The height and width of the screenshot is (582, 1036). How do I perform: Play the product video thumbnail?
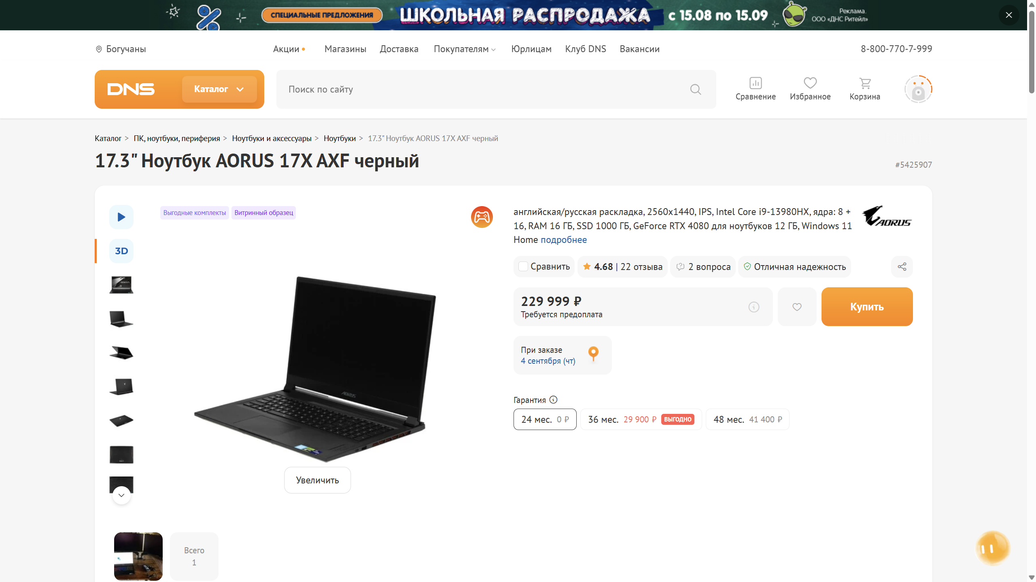click(x=121, y=217)
